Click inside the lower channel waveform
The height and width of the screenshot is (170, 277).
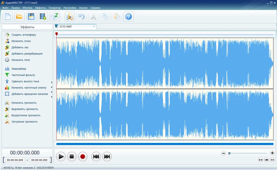coord(165,115)
